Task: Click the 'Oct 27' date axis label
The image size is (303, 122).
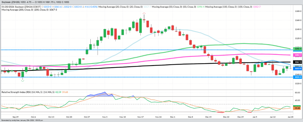Action: [87, 117]
